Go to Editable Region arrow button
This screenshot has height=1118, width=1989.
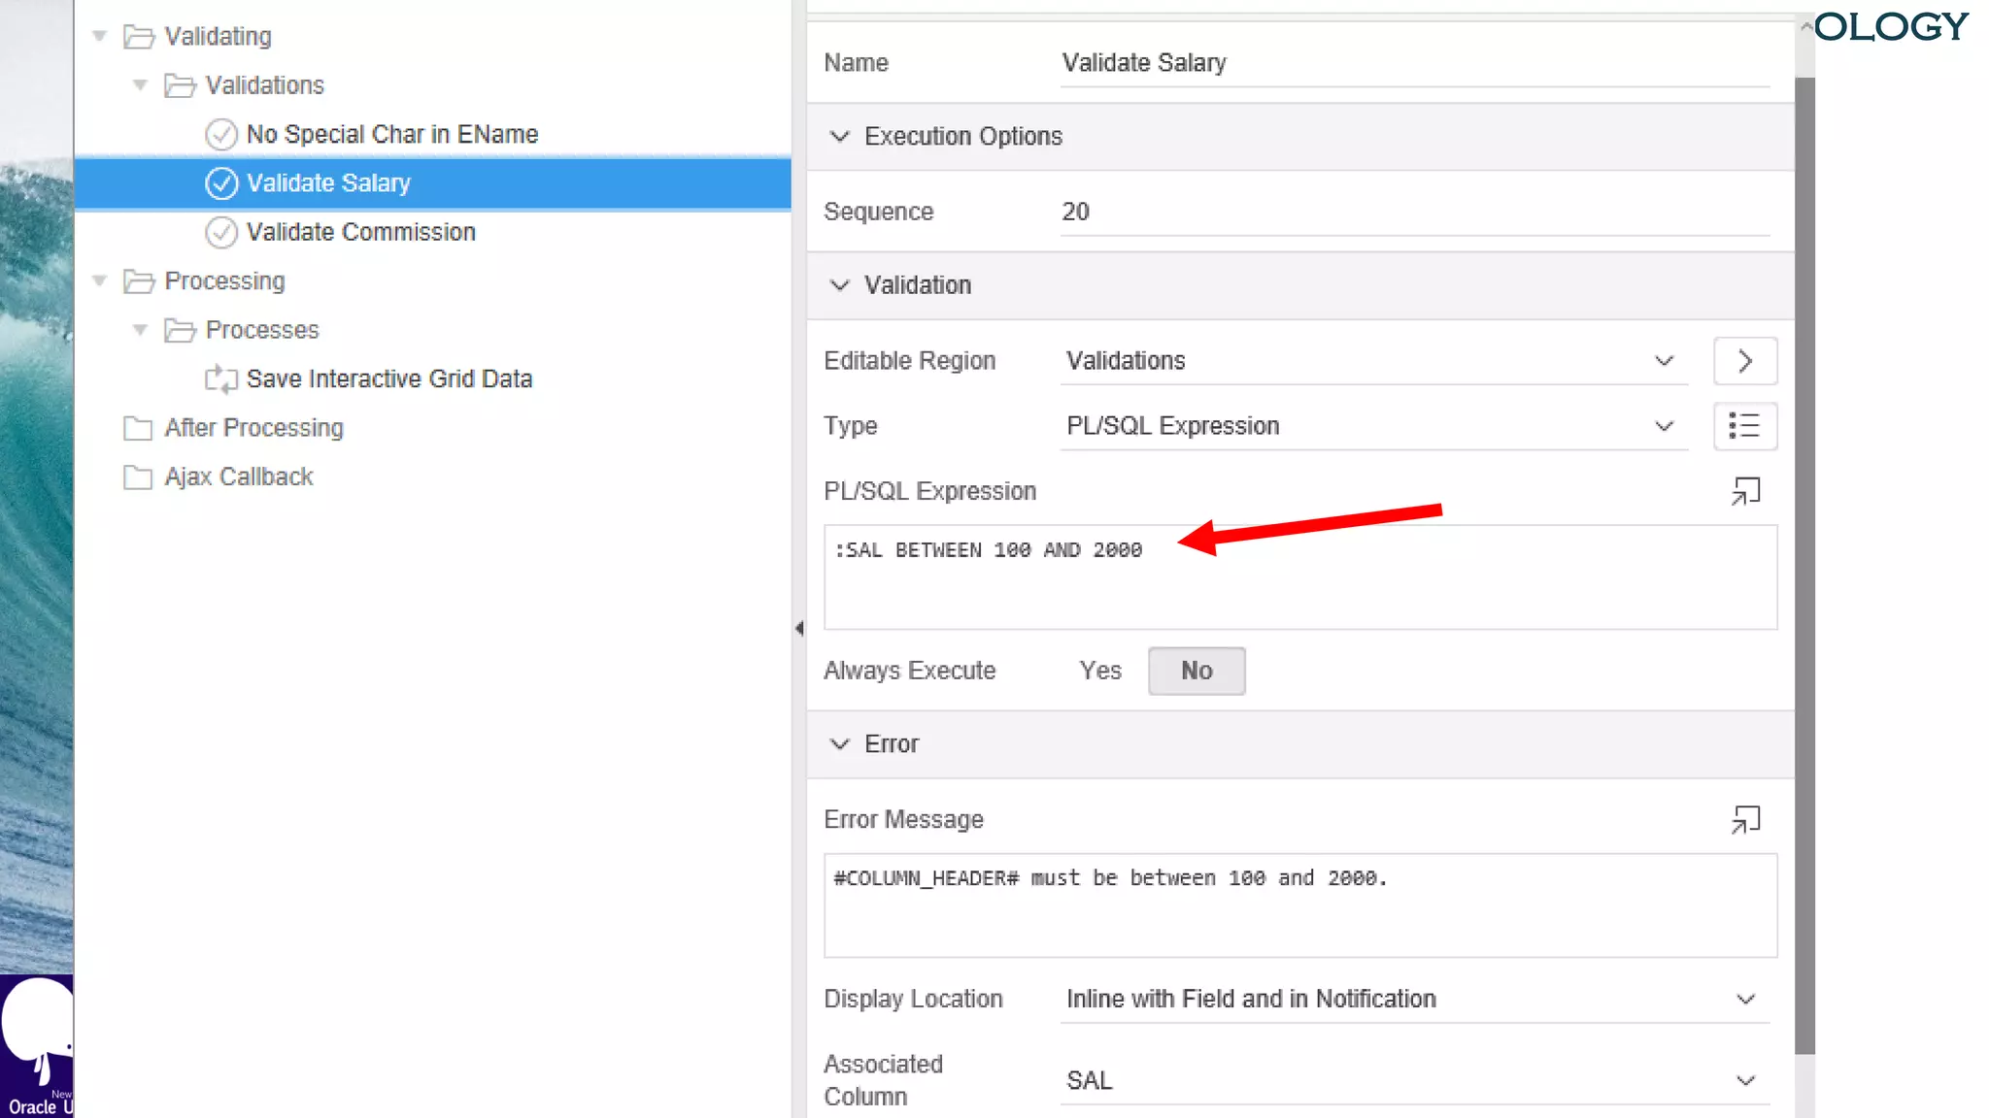pos(1745,361)
